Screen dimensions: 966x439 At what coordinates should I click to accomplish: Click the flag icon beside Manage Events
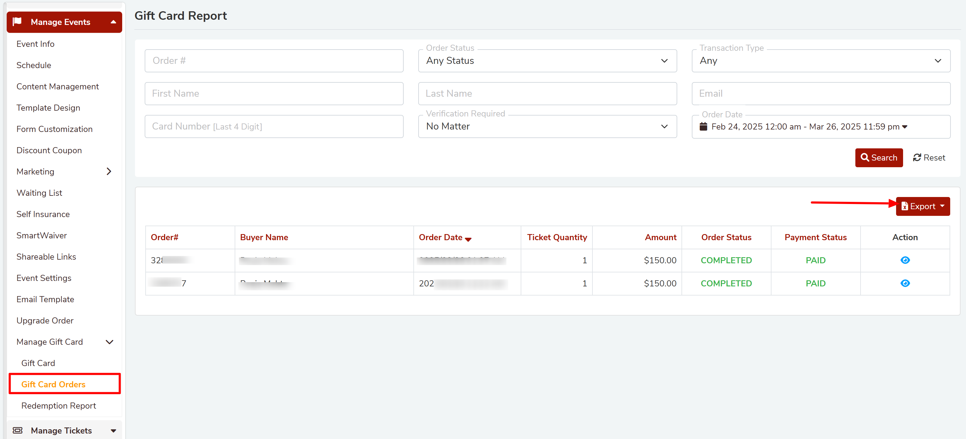coord(17,22)
